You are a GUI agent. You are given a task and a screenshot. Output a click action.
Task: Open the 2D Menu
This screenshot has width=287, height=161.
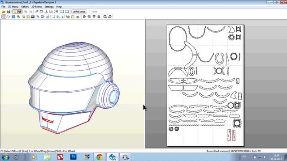pyautogui.click(x=37, y=7)
